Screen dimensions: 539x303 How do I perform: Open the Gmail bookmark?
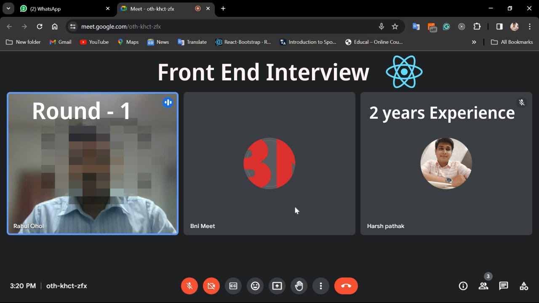click(60, 42)
